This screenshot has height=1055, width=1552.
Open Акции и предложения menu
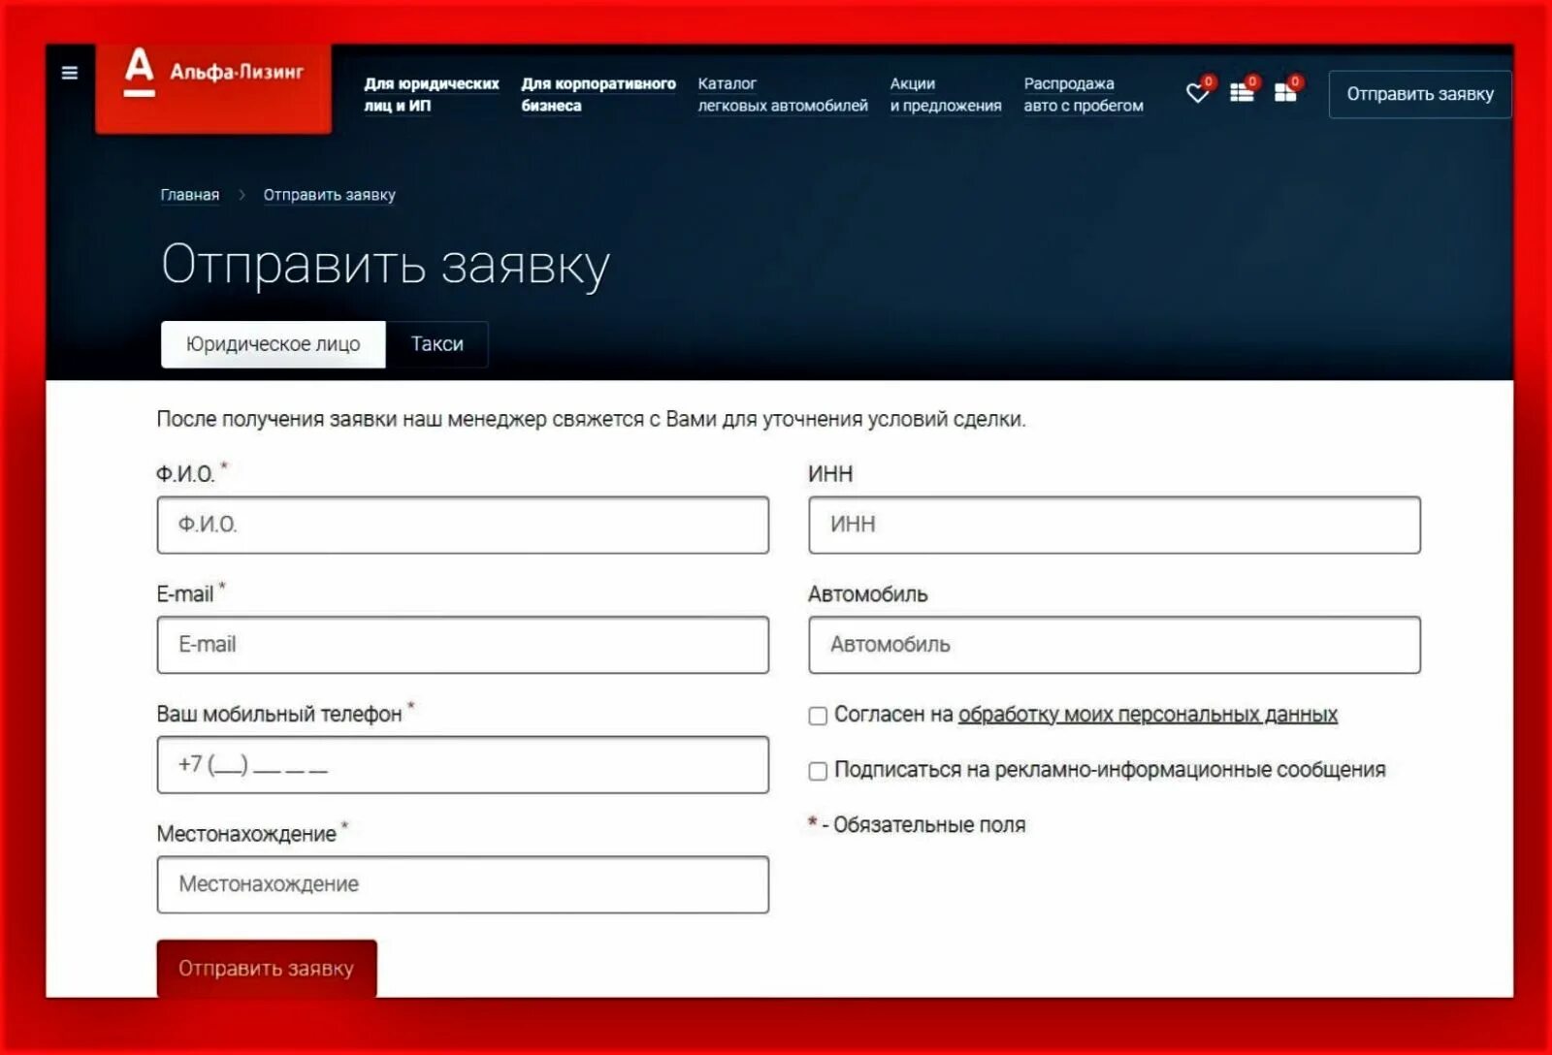946,94
